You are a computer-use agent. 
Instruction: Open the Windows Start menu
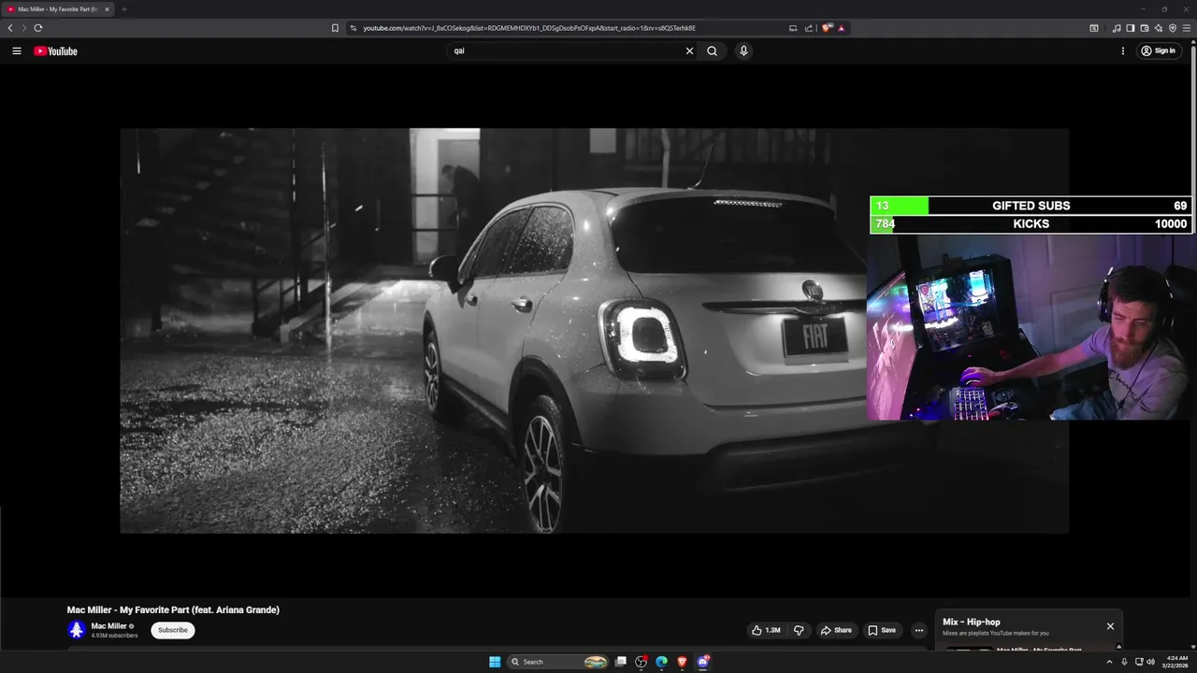coord(495,662)
